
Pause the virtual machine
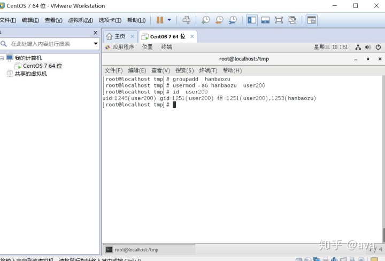coord(159,20)
